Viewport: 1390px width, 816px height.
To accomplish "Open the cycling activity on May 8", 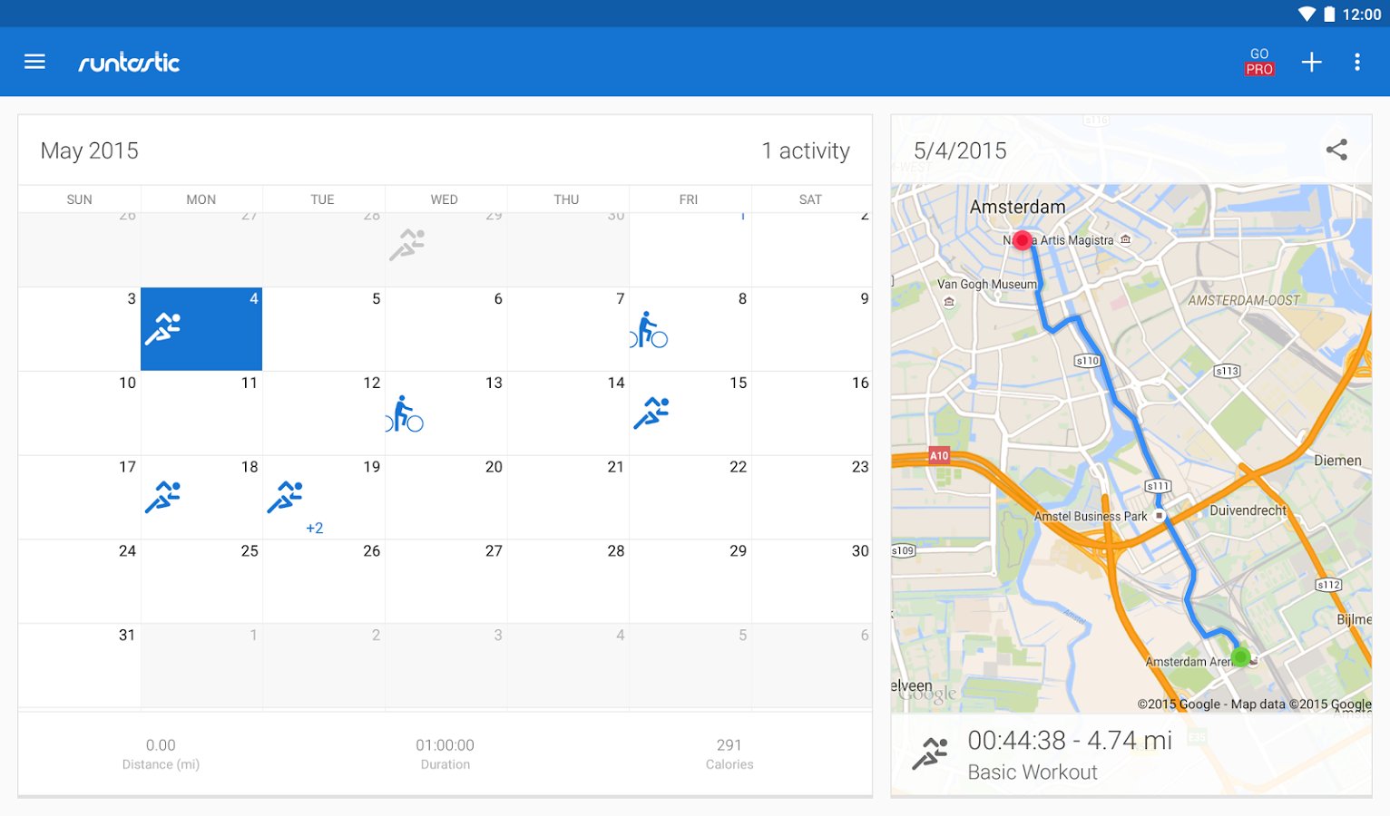I will [x=649, y=331].
